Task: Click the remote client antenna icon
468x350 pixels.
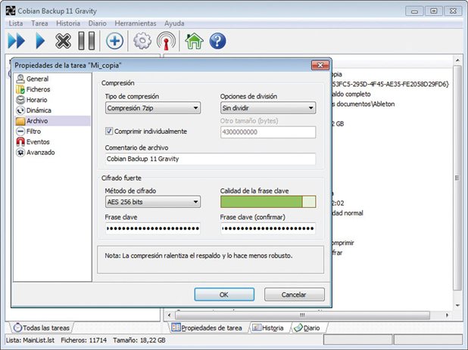Action: pos(167,41)
